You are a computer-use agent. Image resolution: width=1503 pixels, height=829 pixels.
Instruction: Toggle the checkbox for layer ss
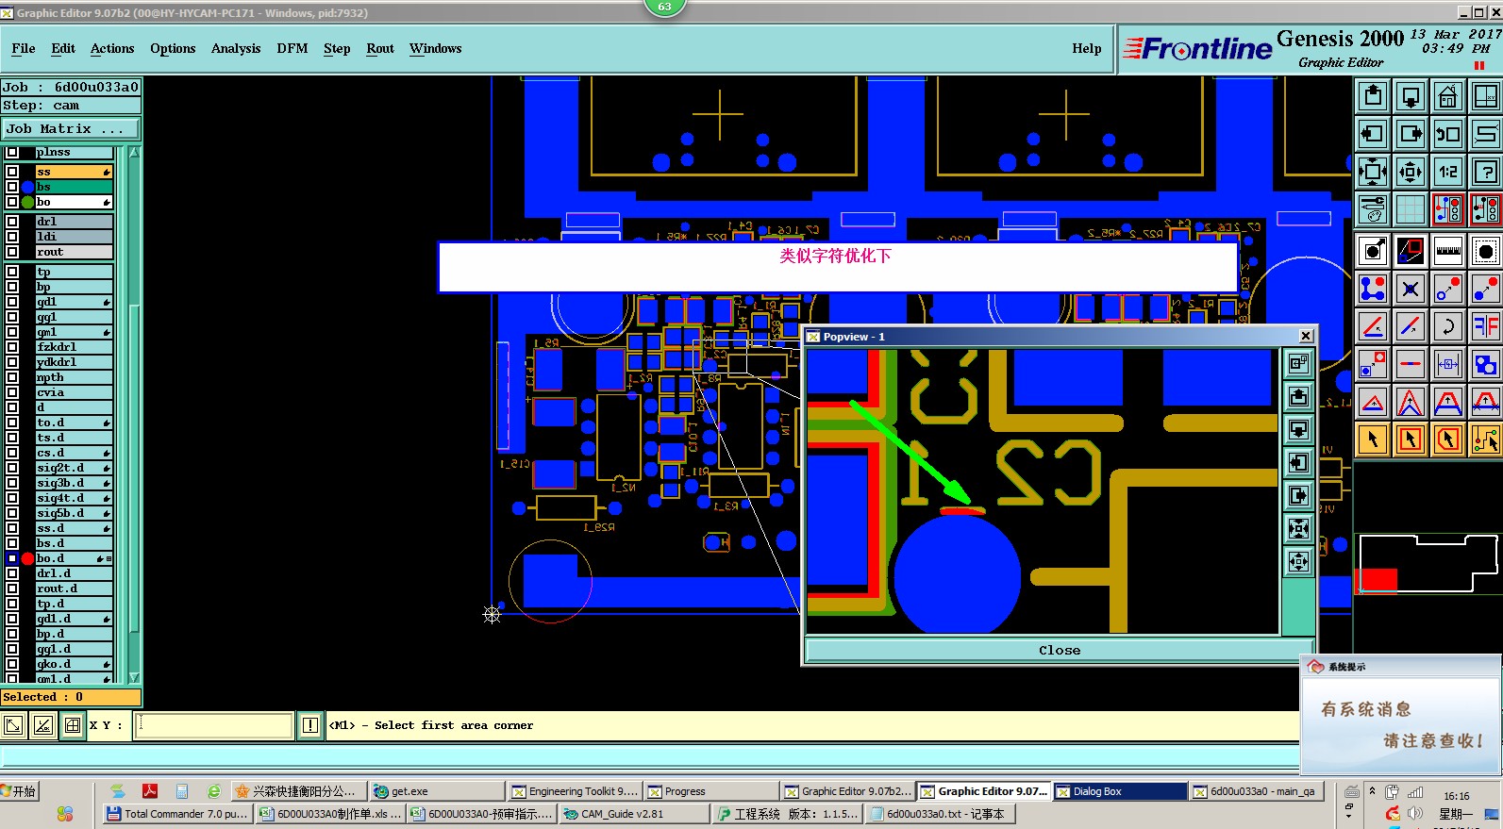(12, 172)
